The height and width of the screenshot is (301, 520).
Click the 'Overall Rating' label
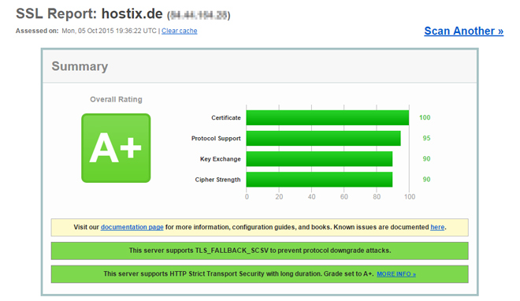click(x=116, y=99)
